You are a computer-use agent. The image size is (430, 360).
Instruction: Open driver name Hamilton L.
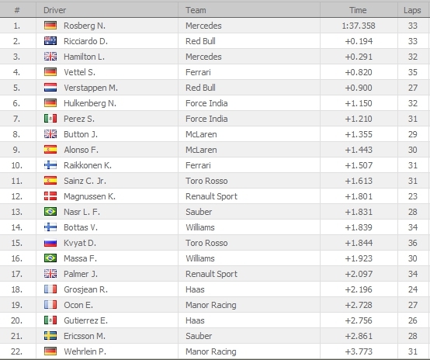tap(84, 57)
